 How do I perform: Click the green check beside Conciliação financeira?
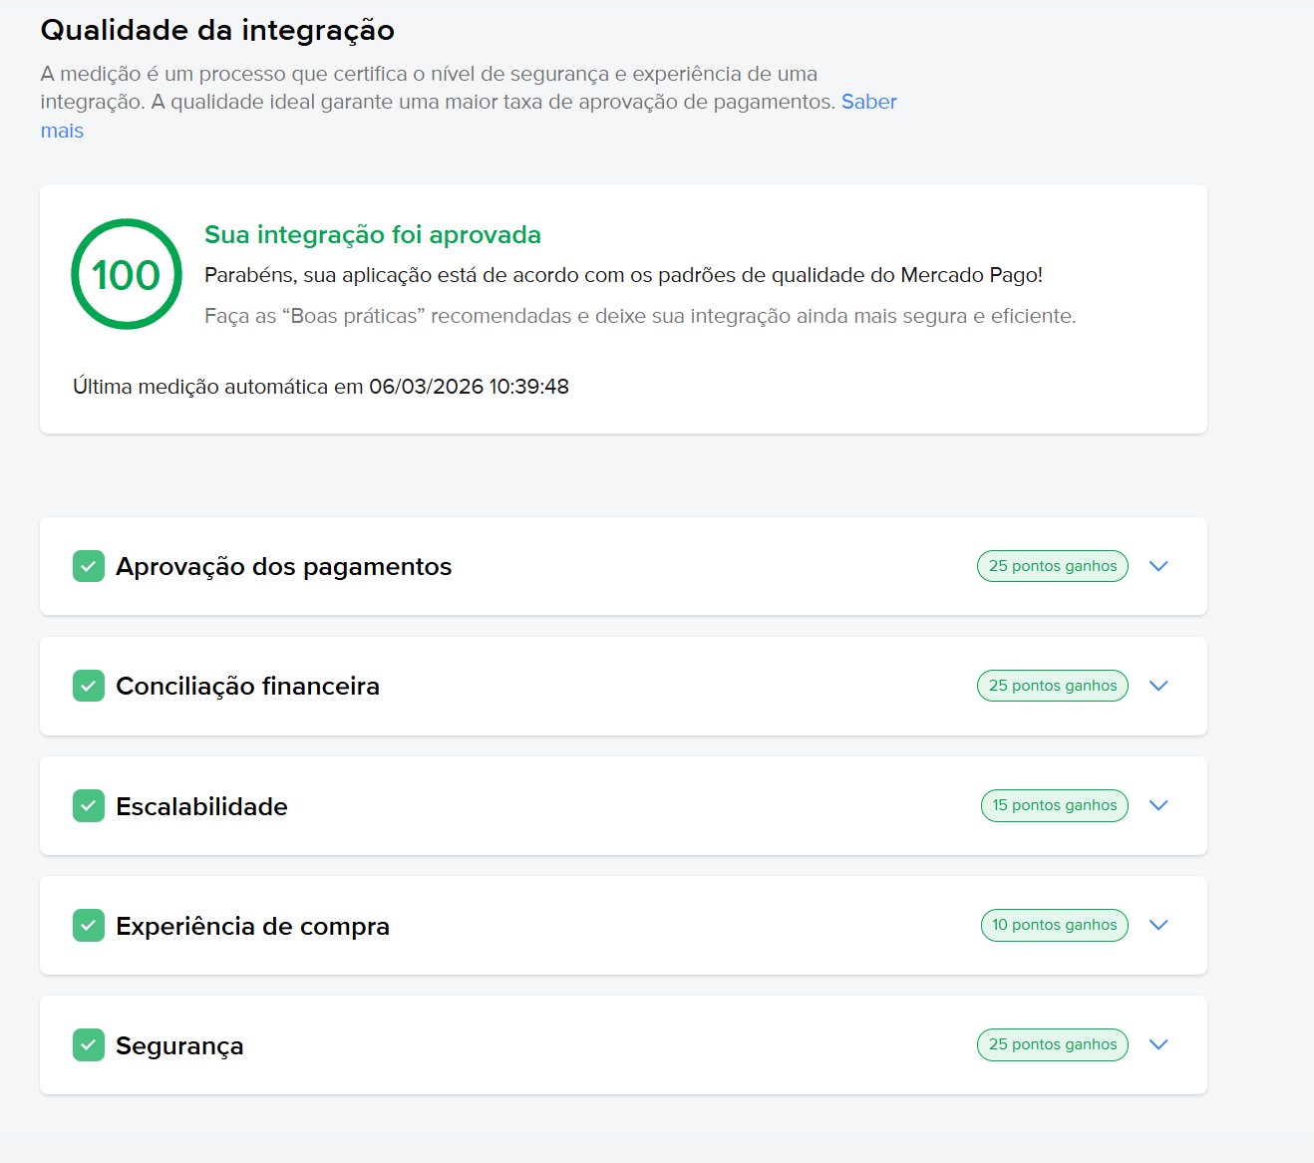[x=89, y=686]
